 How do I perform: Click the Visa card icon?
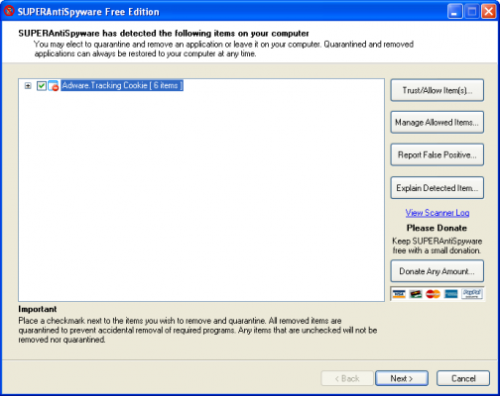click(400, 294)
